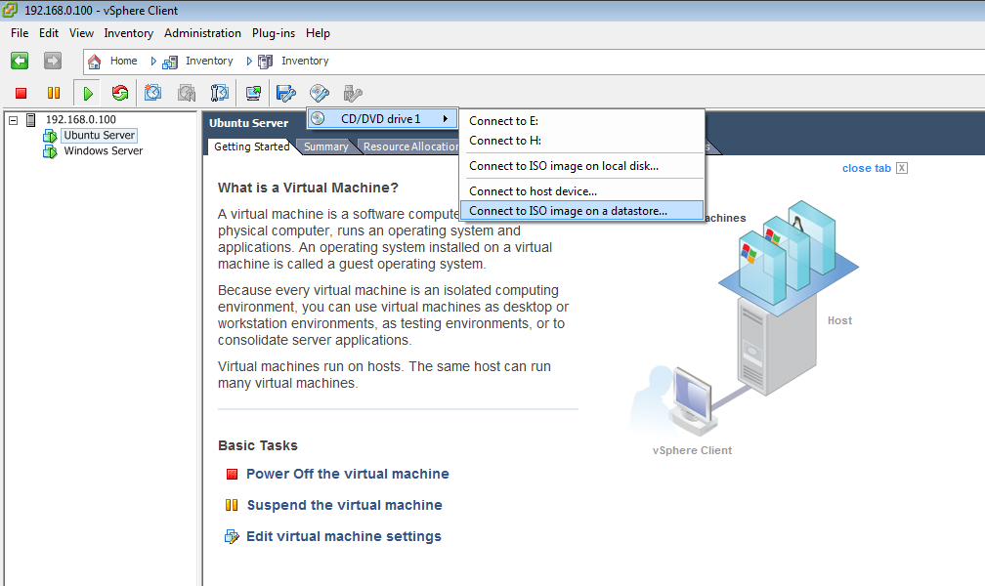
Task: Switch to the Summary tab
Action: [x=327, y=146]
